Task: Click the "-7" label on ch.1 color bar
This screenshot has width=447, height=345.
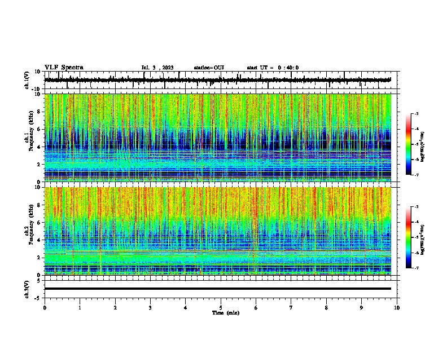Action: tap(416, 175)
